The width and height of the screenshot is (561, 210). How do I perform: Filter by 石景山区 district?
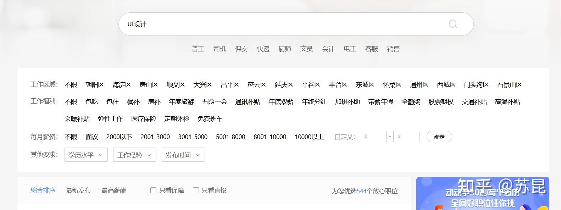(510, 85)
